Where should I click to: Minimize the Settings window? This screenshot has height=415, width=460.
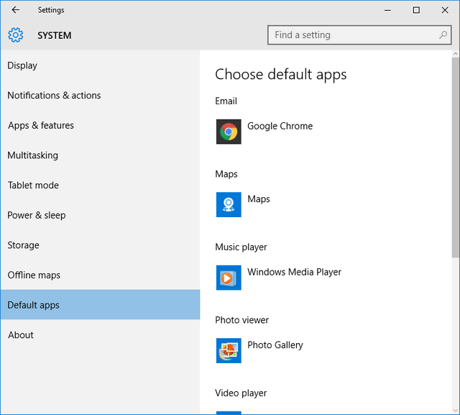pyautogui.click(x=388, y=10)
